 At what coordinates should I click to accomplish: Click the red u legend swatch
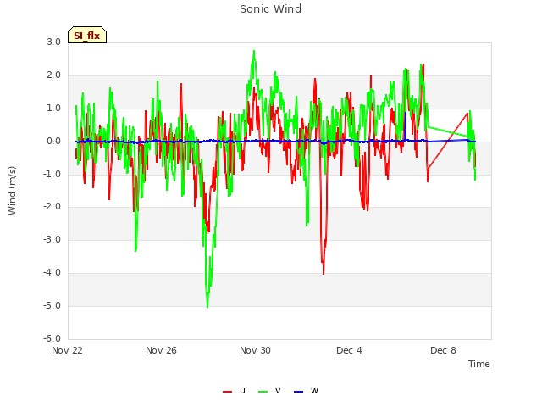(228, 392)
